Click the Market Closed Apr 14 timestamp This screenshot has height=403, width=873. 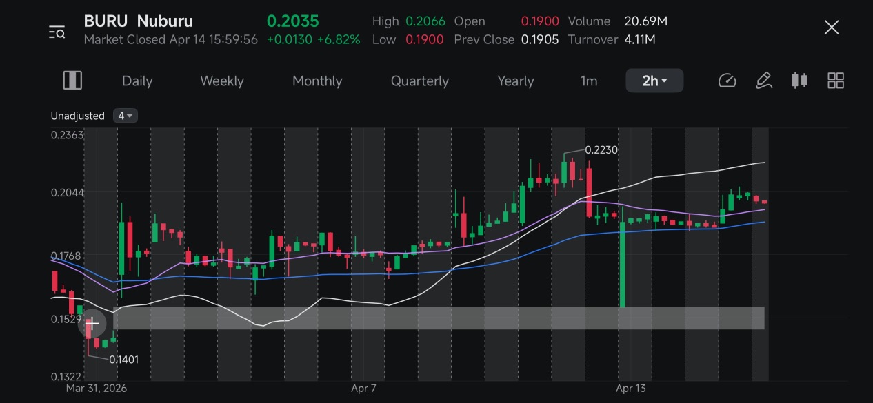click(171, 39)
